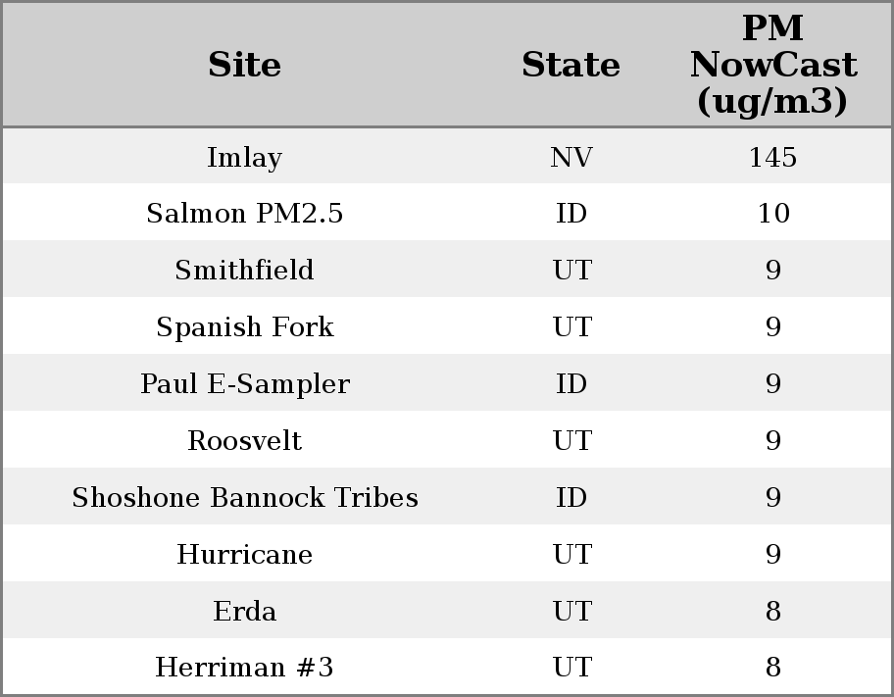Select the Imlay site cell
The height and width of the screenshot is (697, 894).
245,157
